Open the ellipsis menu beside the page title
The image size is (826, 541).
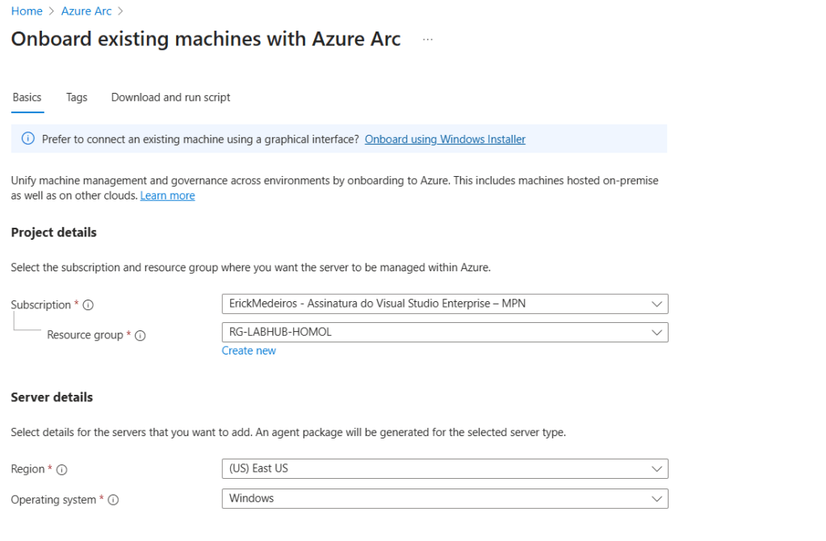pos(427,40)
